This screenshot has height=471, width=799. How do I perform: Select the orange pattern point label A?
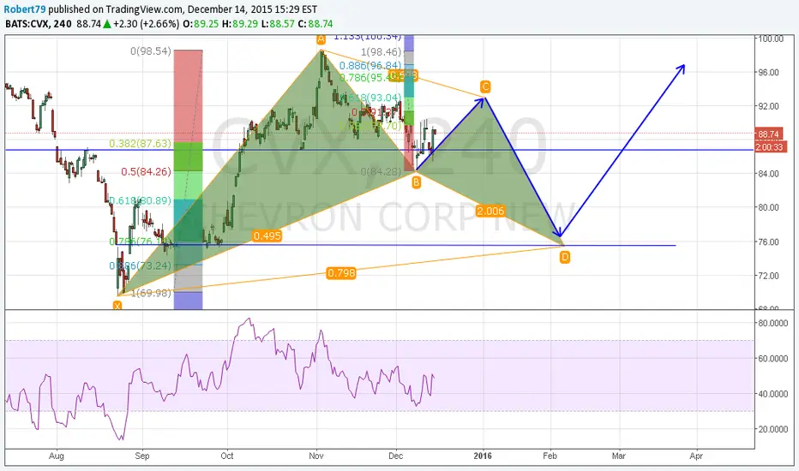pos(321,39)
